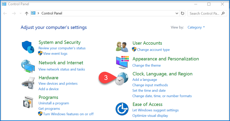
Task: Open the Clock and globe icon
Action: point(122,79)
